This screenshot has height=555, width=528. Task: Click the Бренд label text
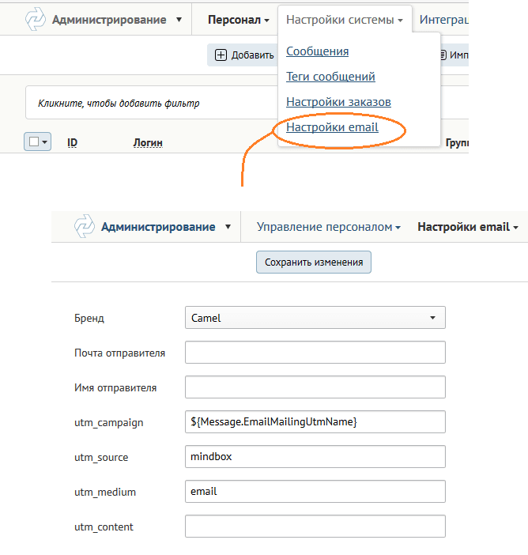click(x=89, y=318)
